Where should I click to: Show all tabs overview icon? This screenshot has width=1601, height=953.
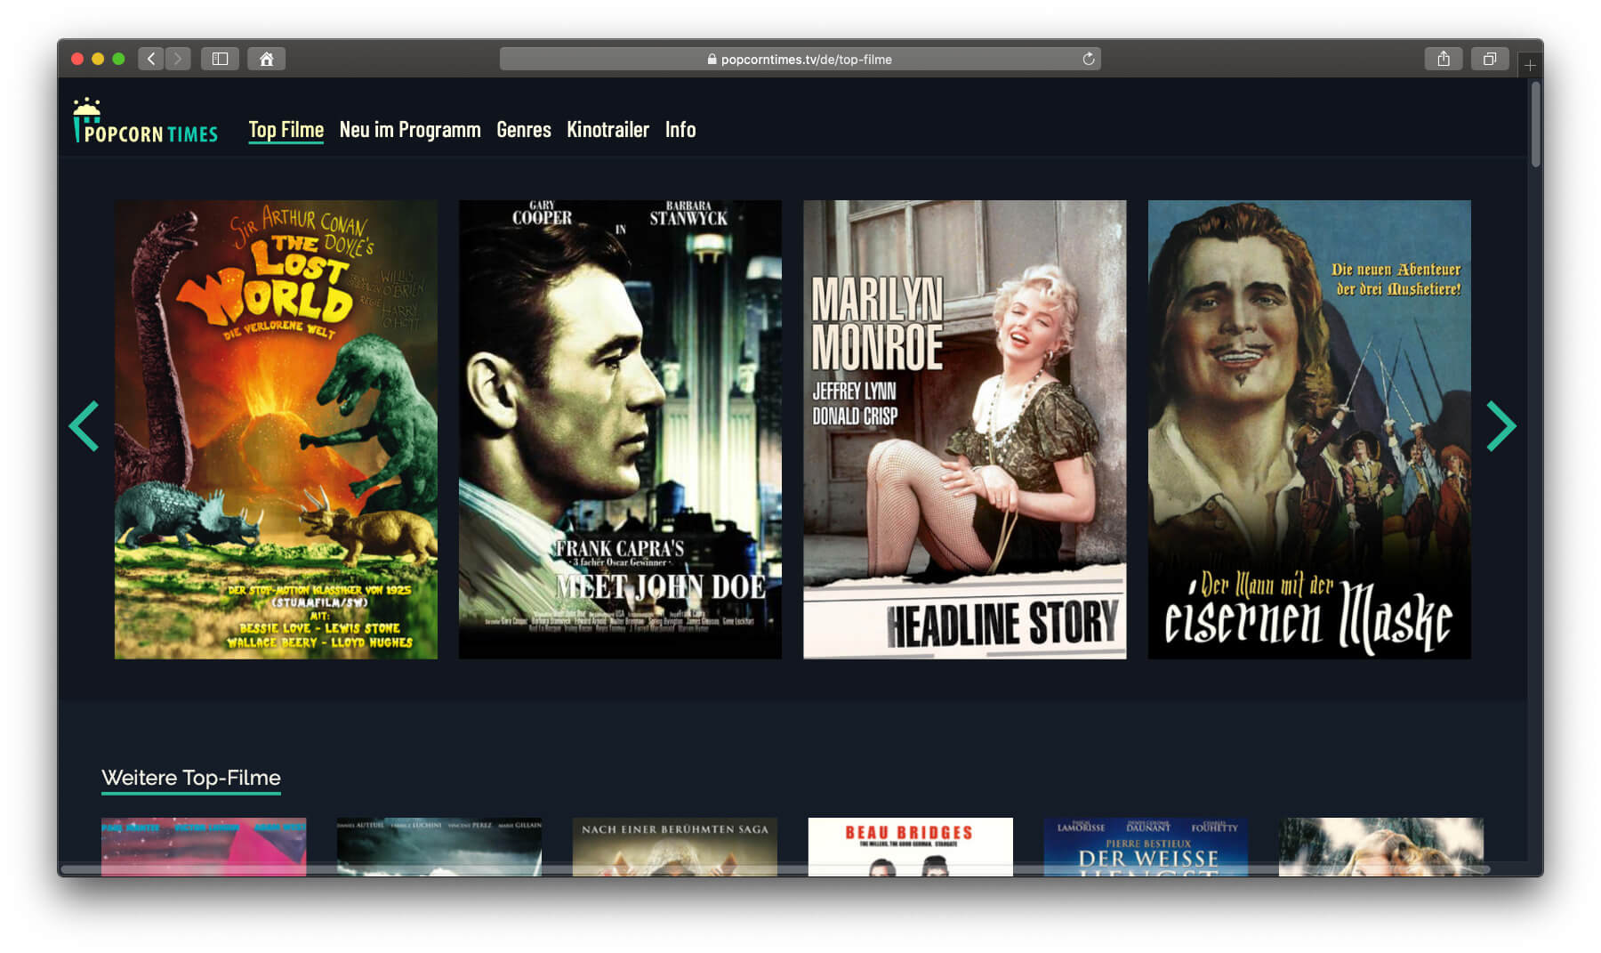[x=1489, y=59]
